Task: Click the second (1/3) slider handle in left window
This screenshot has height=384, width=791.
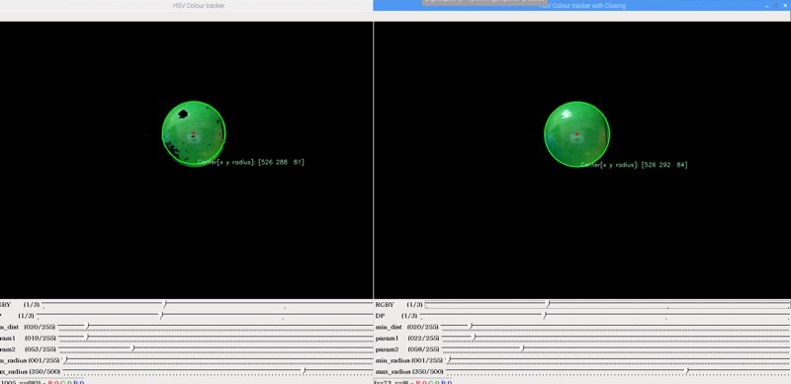Action: point(161,316)
